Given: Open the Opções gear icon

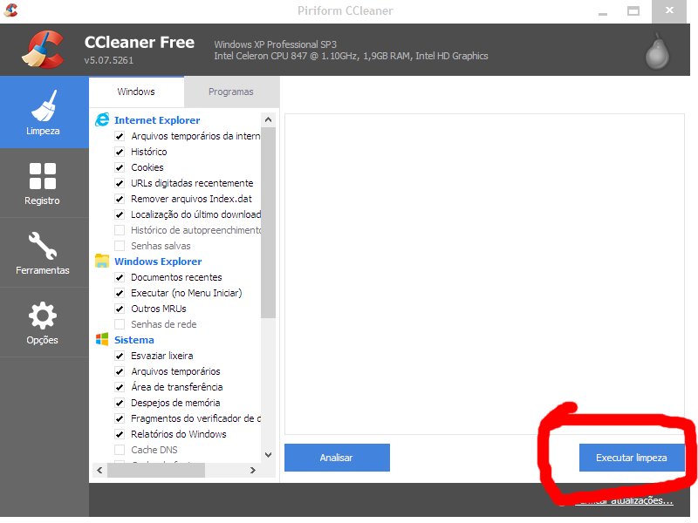Looking at the screenshot, I should click(x=43, y=323).
